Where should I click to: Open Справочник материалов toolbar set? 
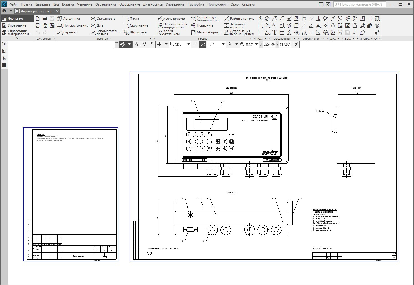point(17,32)
